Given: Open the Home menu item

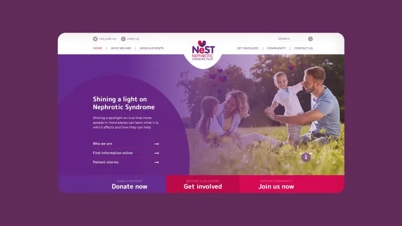Looking at the screenshot, I should 98,48.
